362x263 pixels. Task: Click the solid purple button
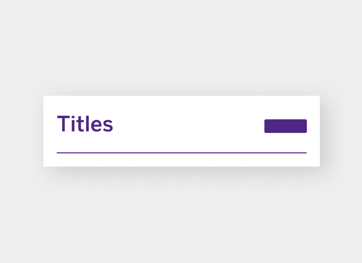(286, 126)
